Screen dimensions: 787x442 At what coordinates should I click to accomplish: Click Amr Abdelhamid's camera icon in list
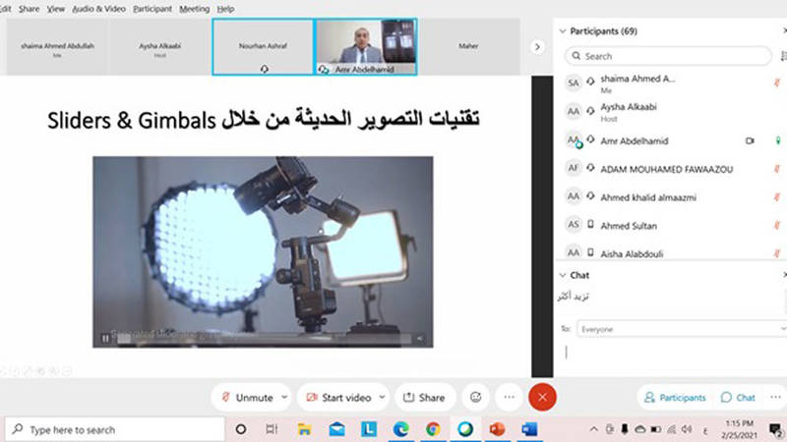[749, 141]
